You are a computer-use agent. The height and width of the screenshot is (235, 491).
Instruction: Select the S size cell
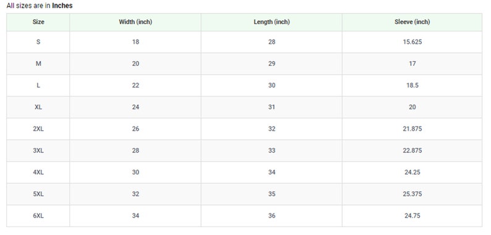(x=38, y=42)
